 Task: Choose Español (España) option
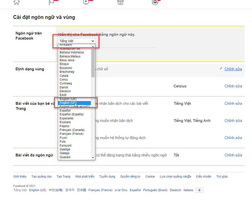click(x=72, y=114)
